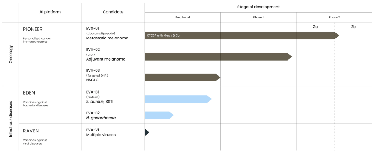Click the RAVEN platform heading
The width and height of the screenshot is (377, 153).
coord(31,131)
